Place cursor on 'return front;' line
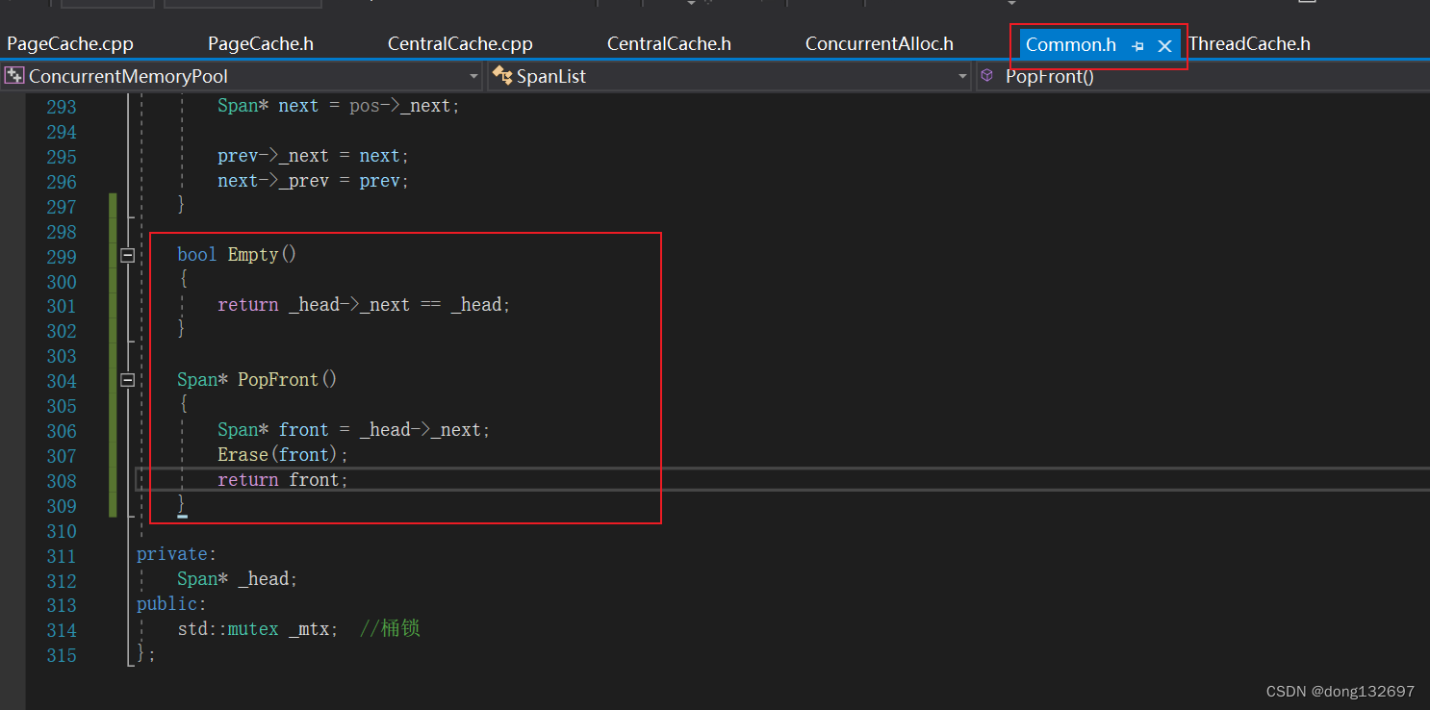Screen dimensions: 1430x710 [283, 479]
